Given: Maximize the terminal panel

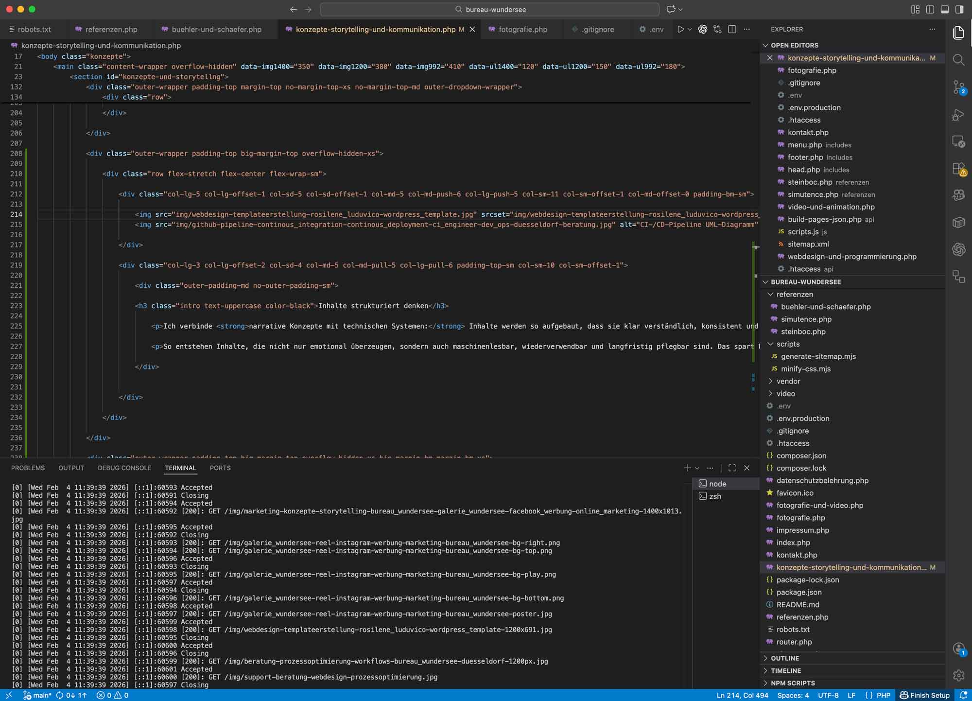Looking at the screenshot, I should [732, 468].
